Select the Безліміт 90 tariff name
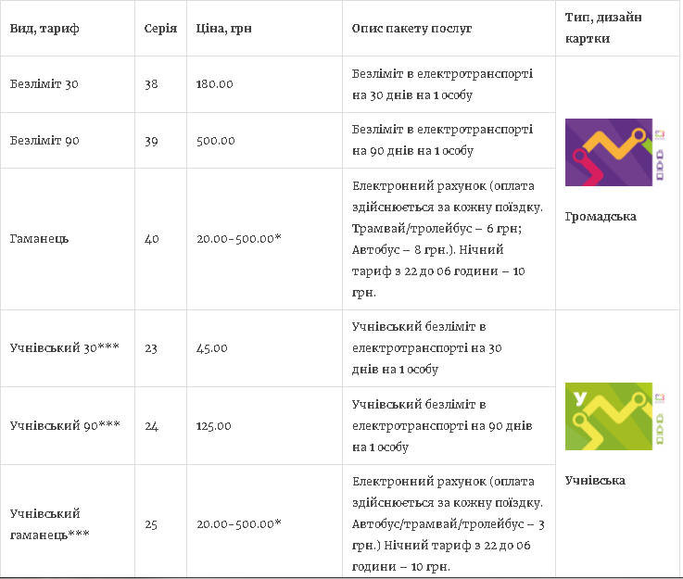This screenshot has height=579, width=683. (44, 141)
